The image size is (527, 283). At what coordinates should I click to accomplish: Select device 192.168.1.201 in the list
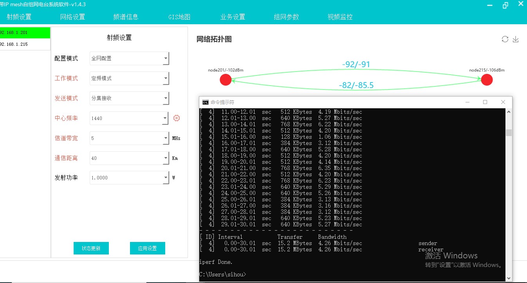[25, 32]
